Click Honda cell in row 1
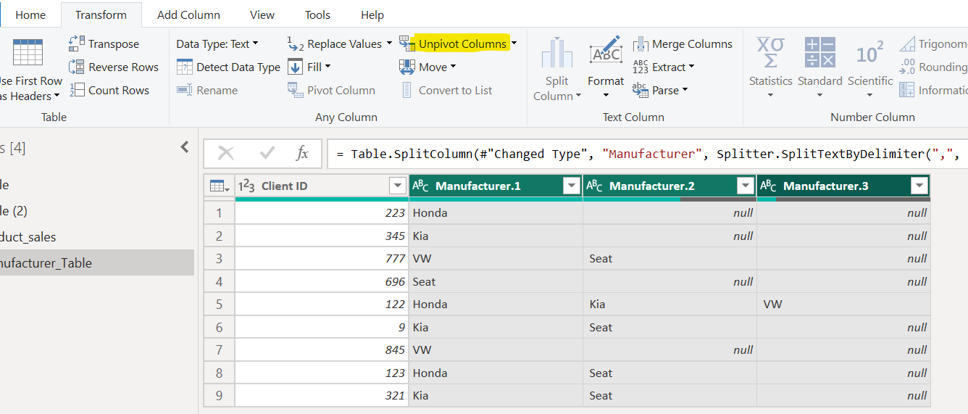This screenshot has height=414, width=968. (x=496, y=213)
